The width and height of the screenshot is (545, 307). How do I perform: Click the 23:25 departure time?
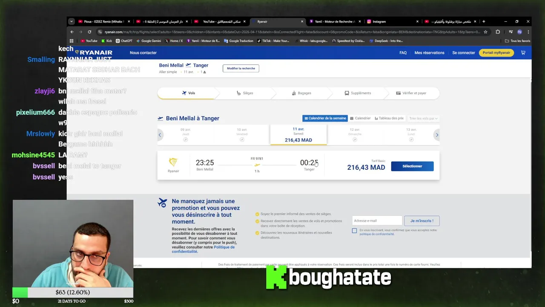pos(205,162)
